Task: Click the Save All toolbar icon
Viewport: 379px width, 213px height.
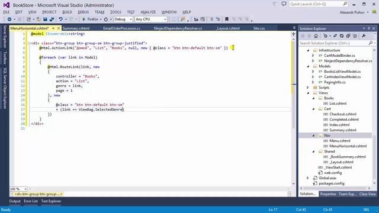Action: [x=52, y=20]
